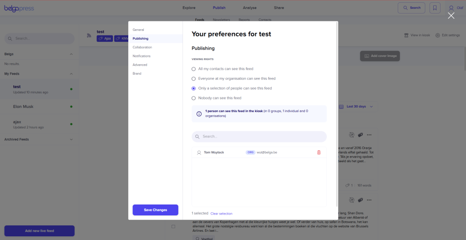This screenshot has width=466, height=240.
Task: Close the preferences dialog with the X
Action: (x=451, y=15)
